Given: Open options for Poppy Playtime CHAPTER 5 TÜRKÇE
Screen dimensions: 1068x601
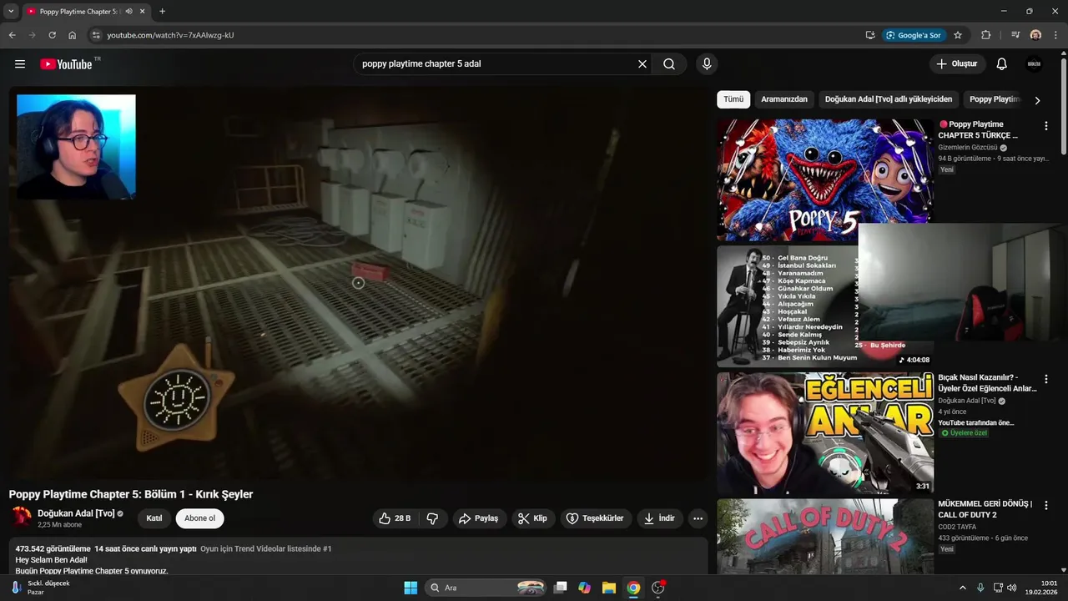Looking at the screenshot, I should (1046, 126).
